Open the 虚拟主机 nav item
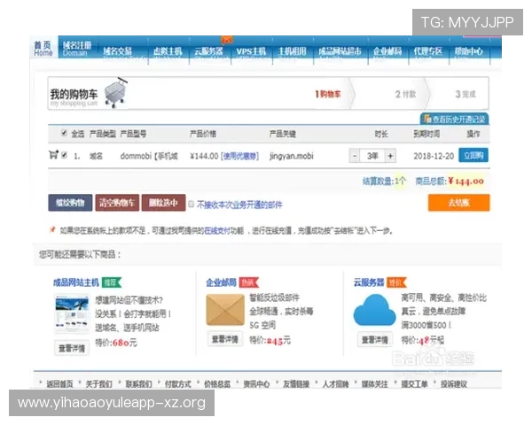The height and width of the screenshot is (425, 532). coord(168,51)
